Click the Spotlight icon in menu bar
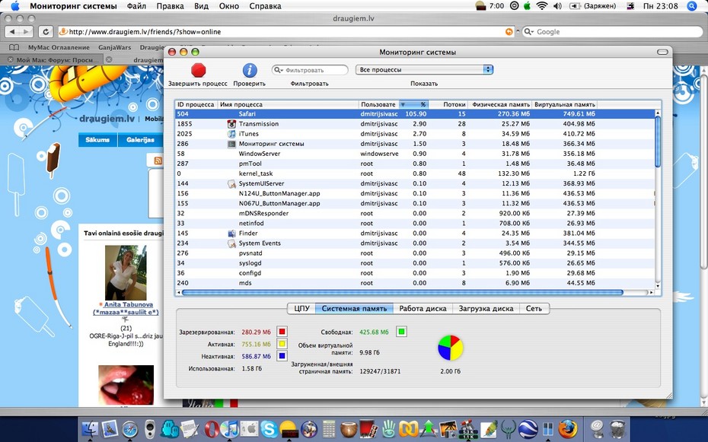 [x=691, y=6]
